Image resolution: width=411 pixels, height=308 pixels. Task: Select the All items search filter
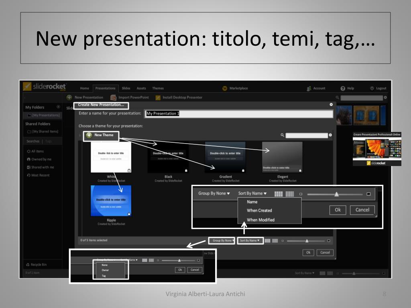click(x=35, y=151)
